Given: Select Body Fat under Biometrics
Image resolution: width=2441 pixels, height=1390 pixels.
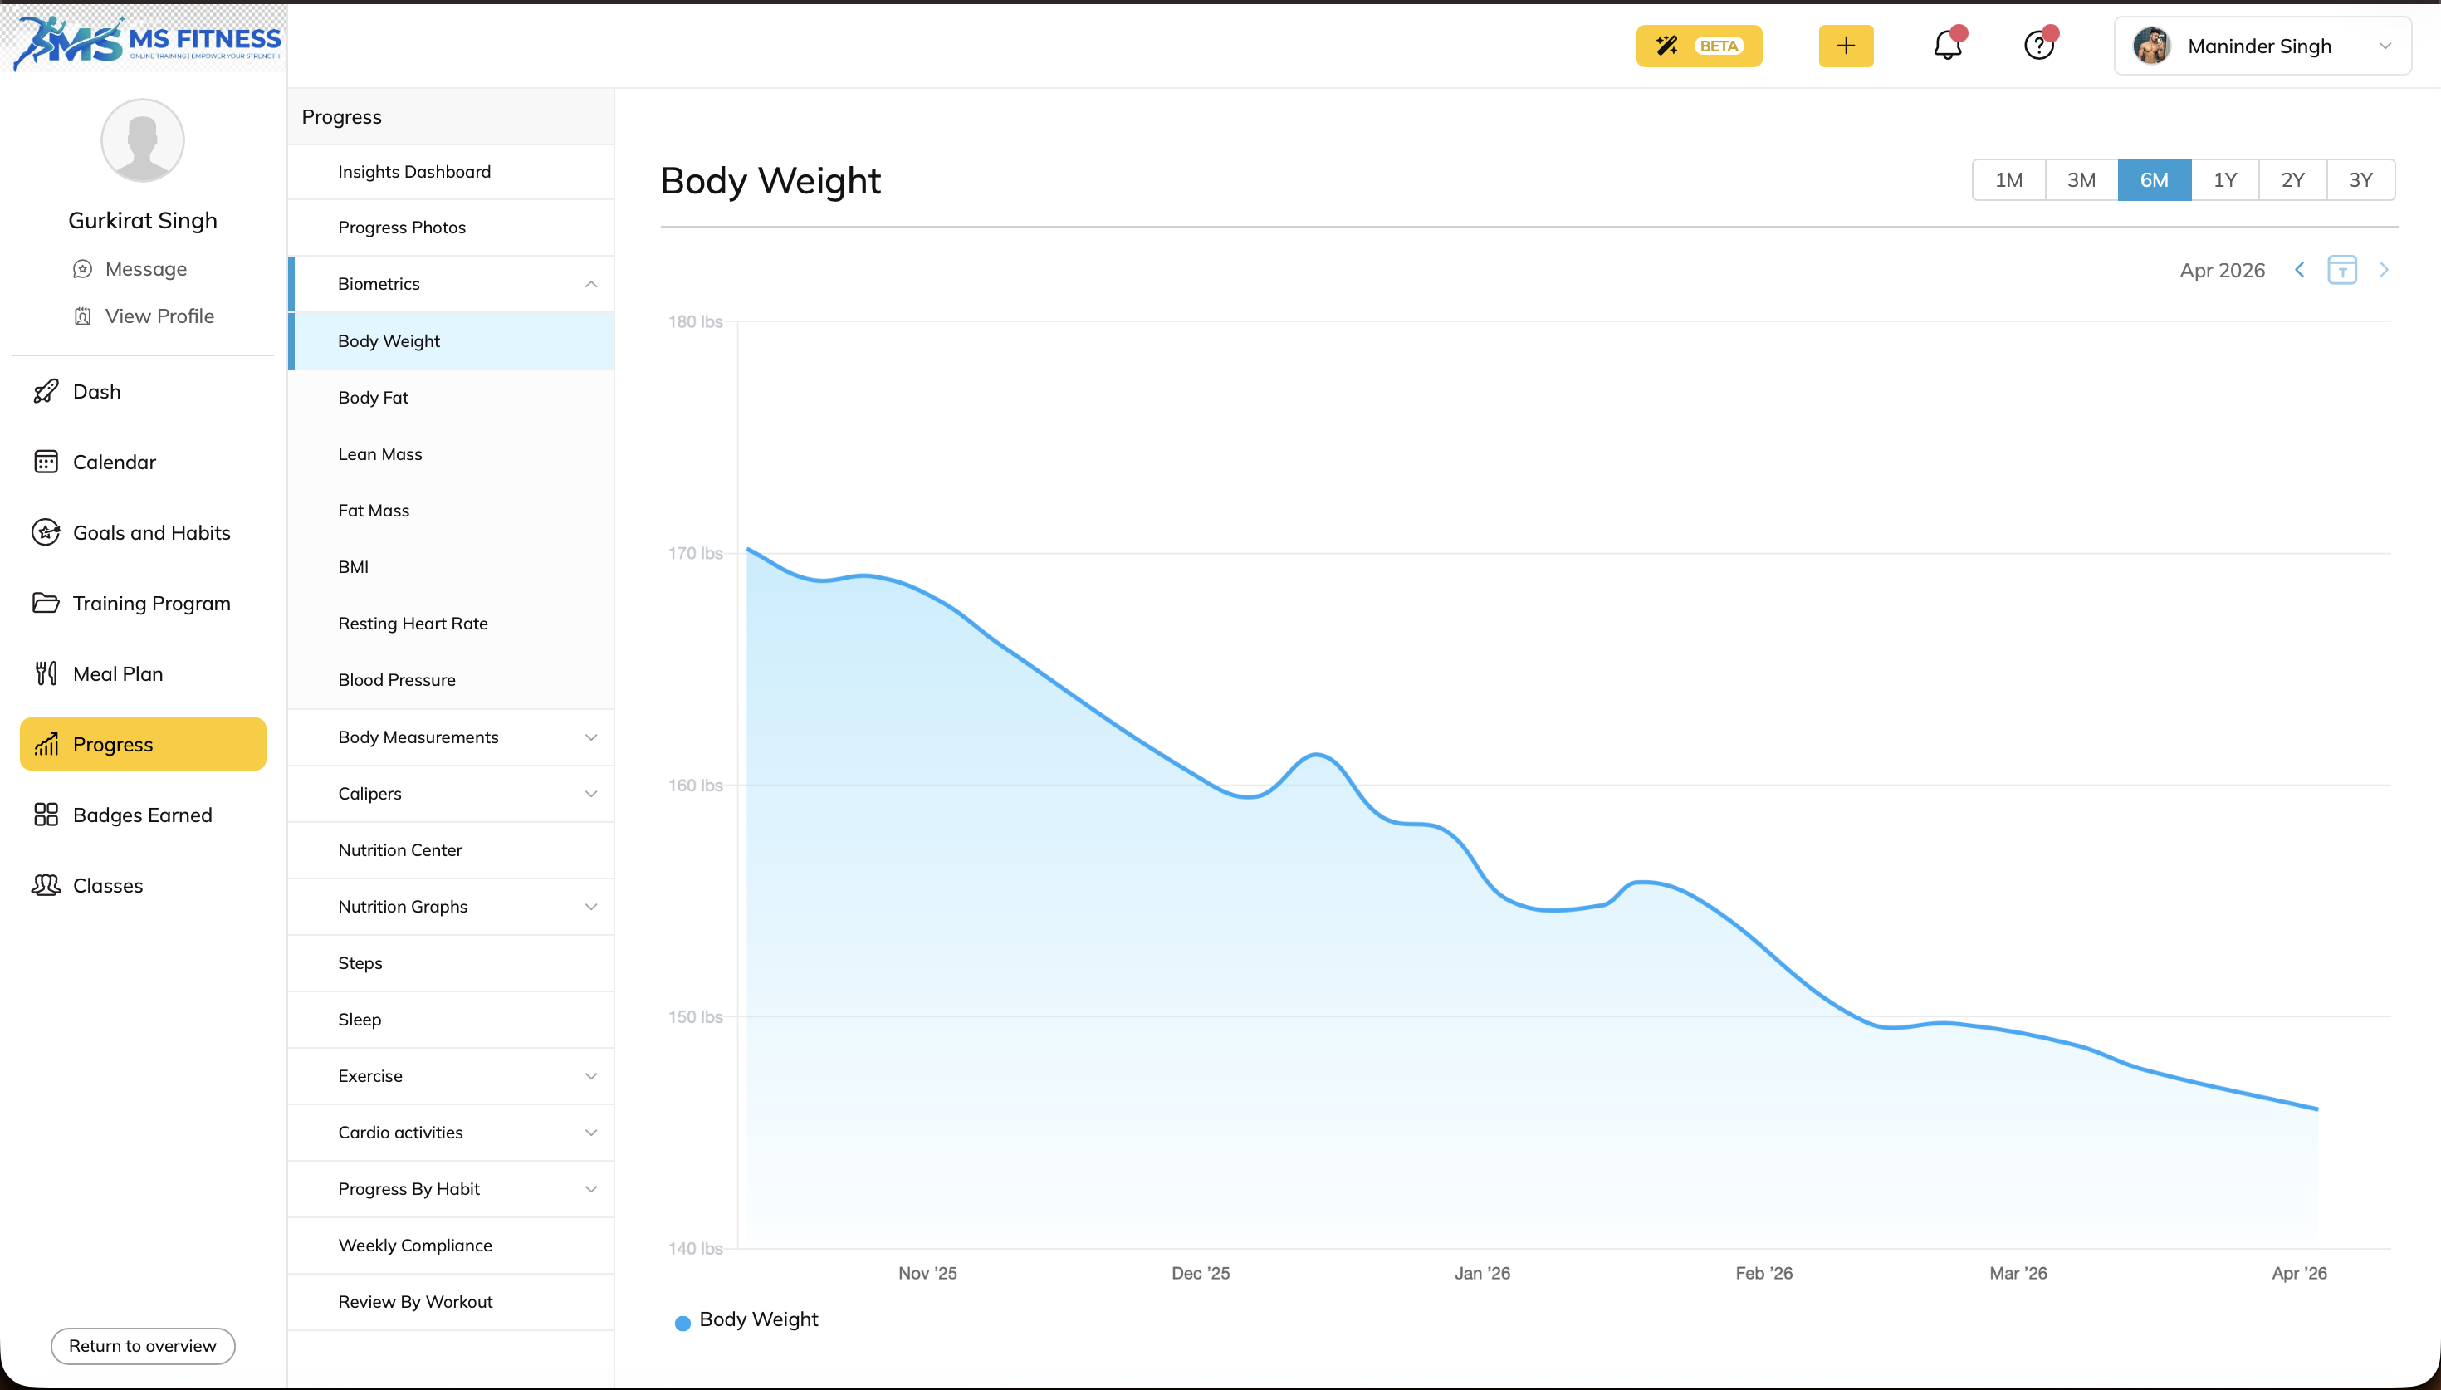Looking at the screenshot, I should (373, 398).
